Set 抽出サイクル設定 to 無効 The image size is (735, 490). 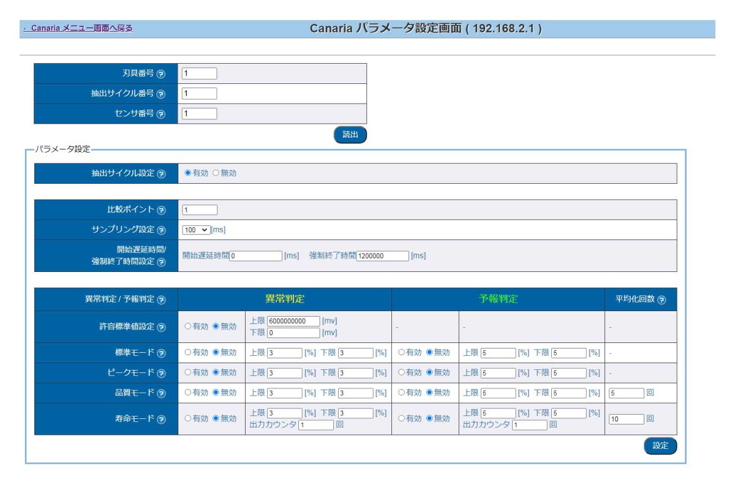pyautogui.click(x=216, y=173)
